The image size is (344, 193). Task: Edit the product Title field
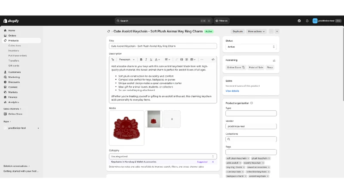tap(163, 46)
